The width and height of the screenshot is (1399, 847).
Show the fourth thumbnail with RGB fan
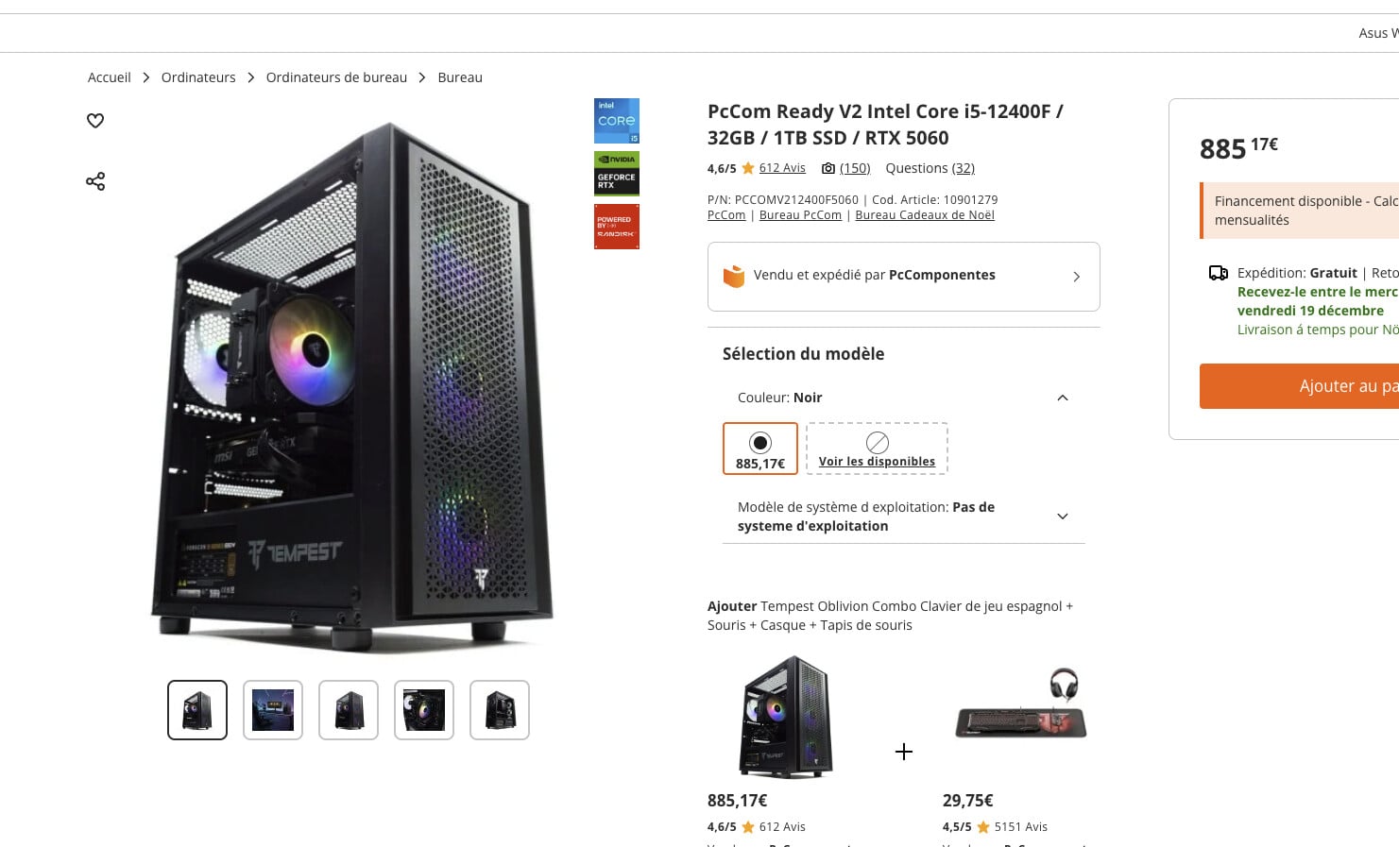click(x=424, y=710)
